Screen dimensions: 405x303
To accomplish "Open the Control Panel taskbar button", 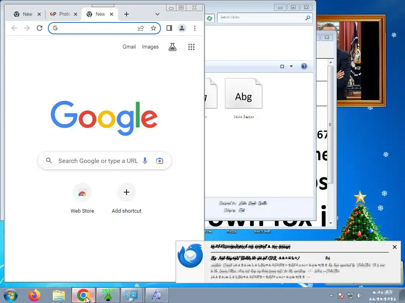I will click(x=131, y=295).
